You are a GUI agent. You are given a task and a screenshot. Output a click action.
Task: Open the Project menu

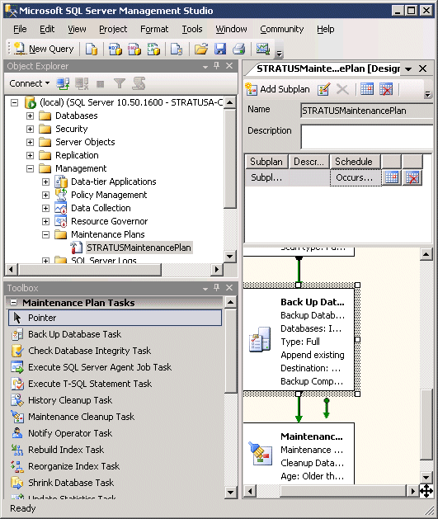(113, 29)
